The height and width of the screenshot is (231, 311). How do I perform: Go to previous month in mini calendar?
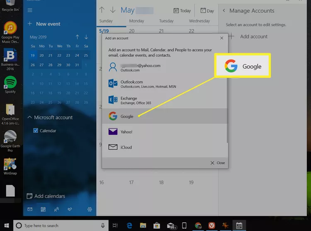click(78, 37)
